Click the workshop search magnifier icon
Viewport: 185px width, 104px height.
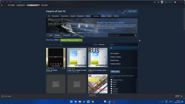[x=135, y=35]
